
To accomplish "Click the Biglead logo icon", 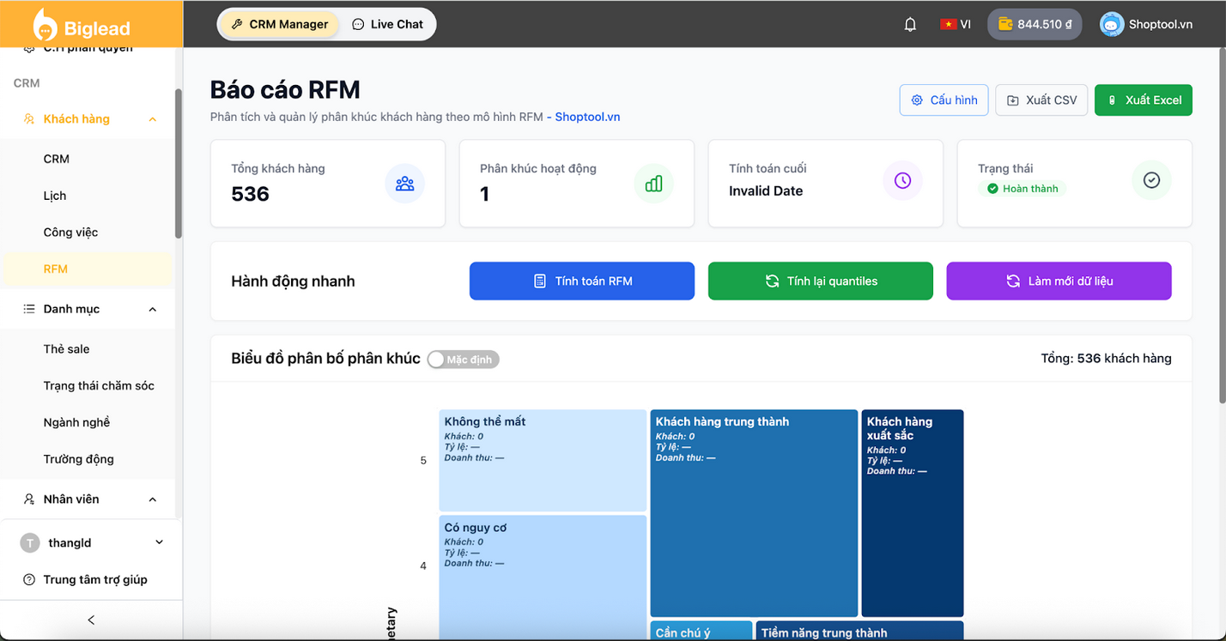I will click(x=45, y=25).
